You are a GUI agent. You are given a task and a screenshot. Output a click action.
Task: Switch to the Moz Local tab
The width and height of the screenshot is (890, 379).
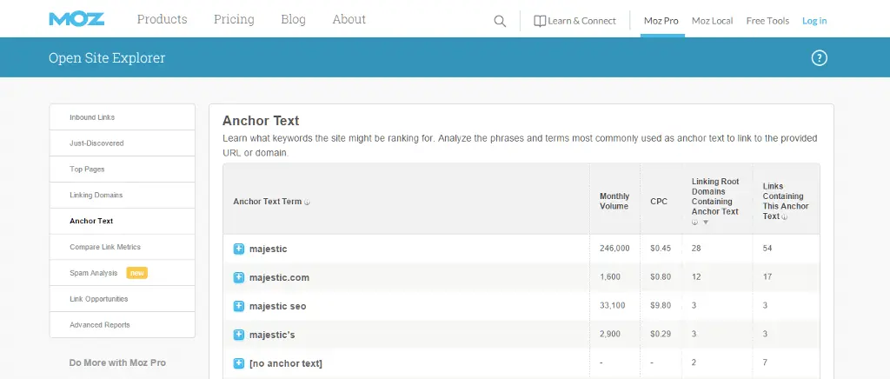[713, 21]
